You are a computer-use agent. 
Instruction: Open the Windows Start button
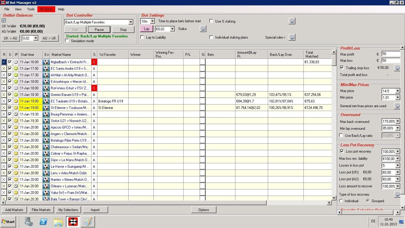click(8, 221)
